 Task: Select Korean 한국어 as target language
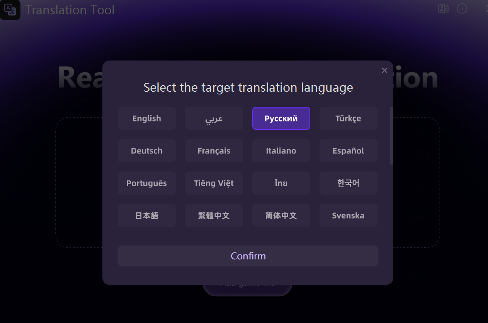pos(349,183)
